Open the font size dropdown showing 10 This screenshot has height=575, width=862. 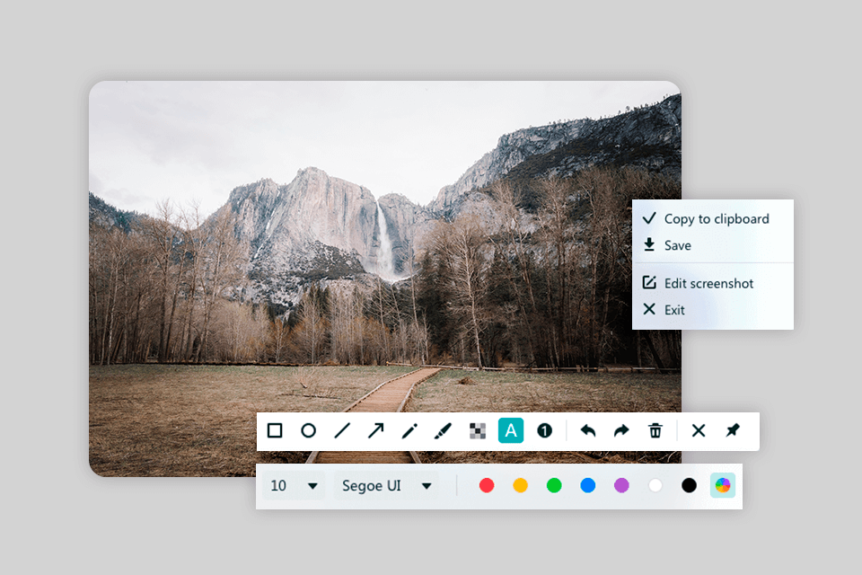click(294, 486)
